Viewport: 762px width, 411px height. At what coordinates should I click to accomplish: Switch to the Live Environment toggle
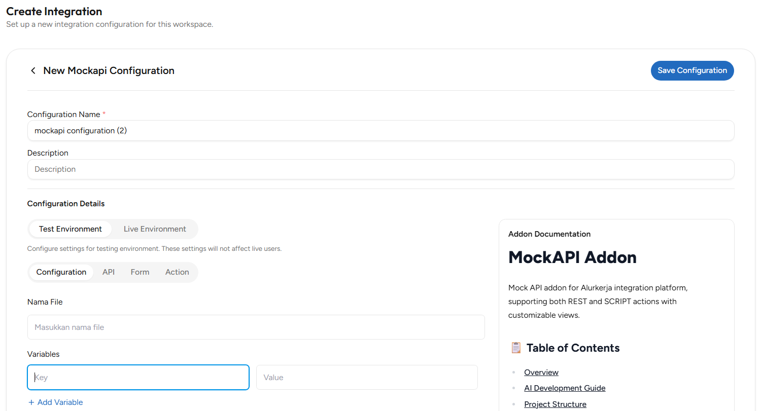(x=155, y=229)
